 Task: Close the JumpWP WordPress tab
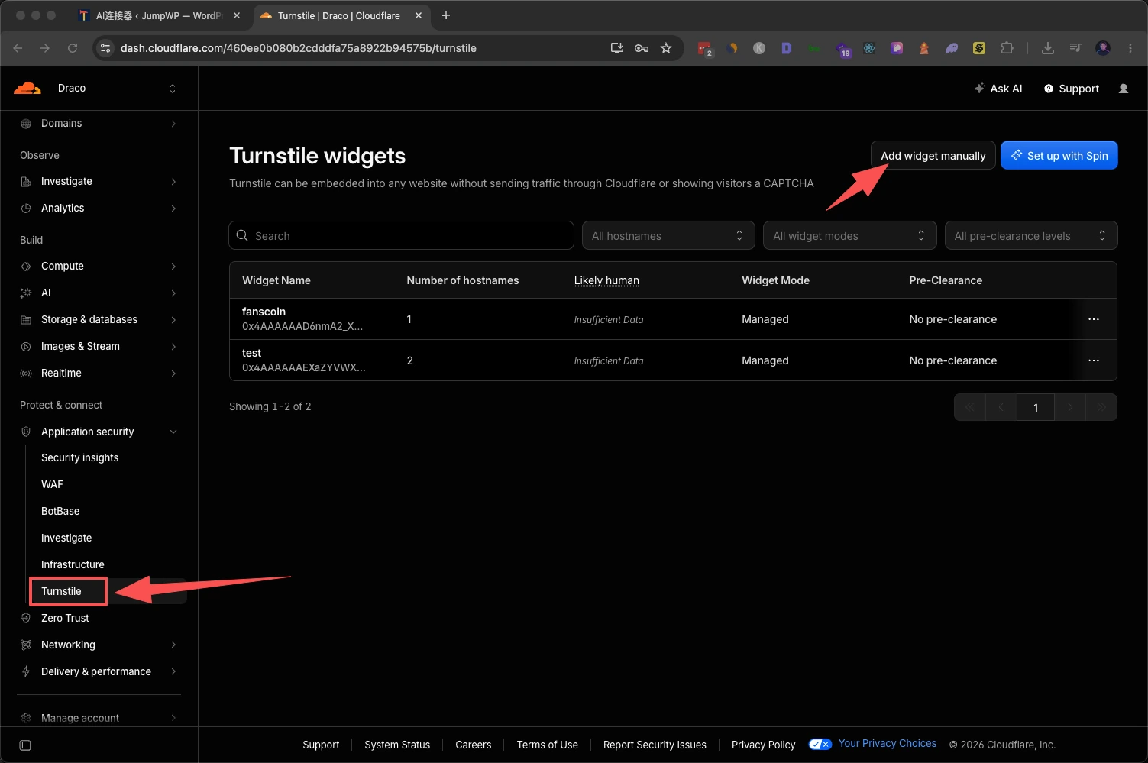[237, 15]
